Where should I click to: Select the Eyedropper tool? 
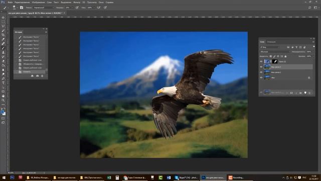[x=3, y=39]
